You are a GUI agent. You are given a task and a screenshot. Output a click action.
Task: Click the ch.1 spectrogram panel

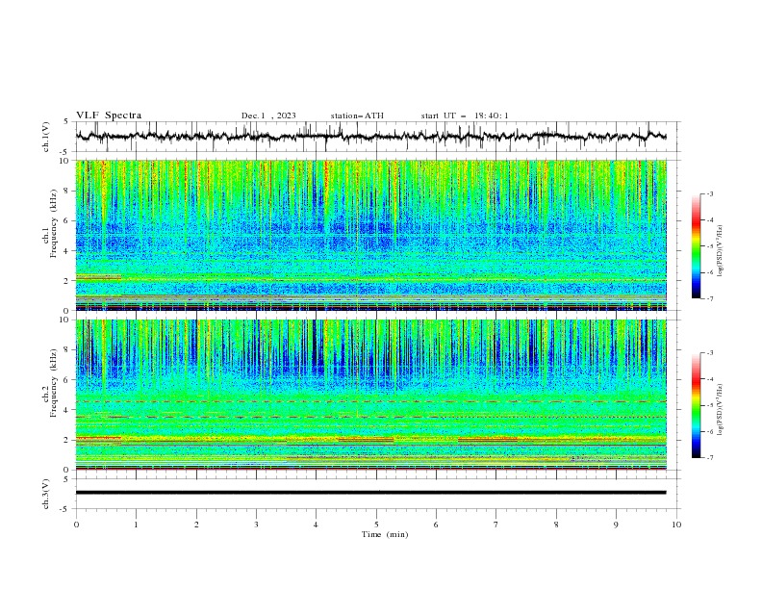coord(370,235)
